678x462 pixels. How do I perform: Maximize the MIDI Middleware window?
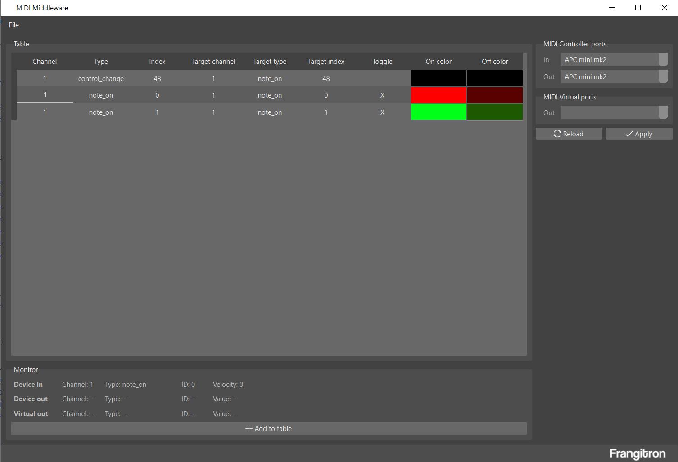coord(637,8)
